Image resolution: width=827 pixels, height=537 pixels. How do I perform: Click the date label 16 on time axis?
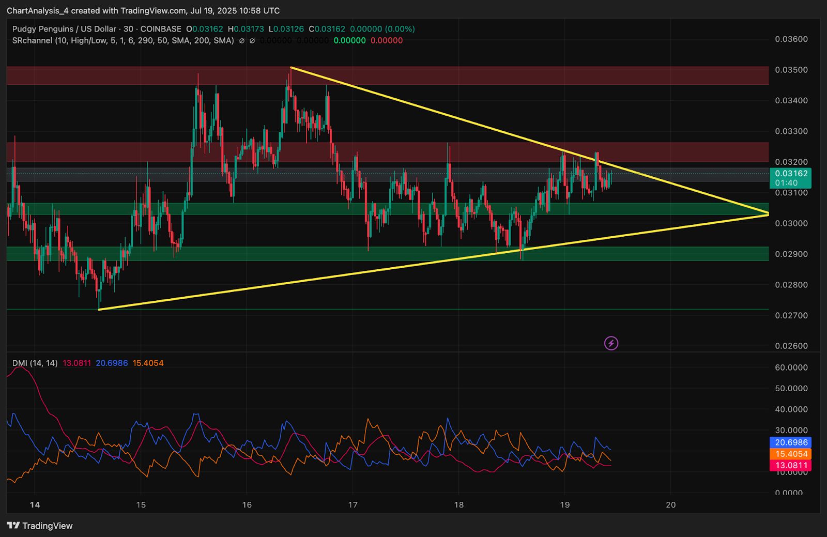click(x=247, y=504)
